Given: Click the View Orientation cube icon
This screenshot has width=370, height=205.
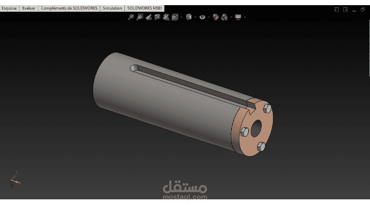Looking at the screenshot, I should [175, 17].
